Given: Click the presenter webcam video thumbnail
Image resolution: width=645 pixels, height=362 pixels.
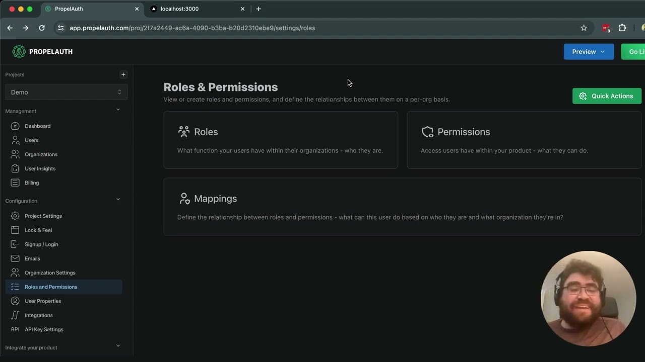Looking at the screenshot, I should click(588, 299).
